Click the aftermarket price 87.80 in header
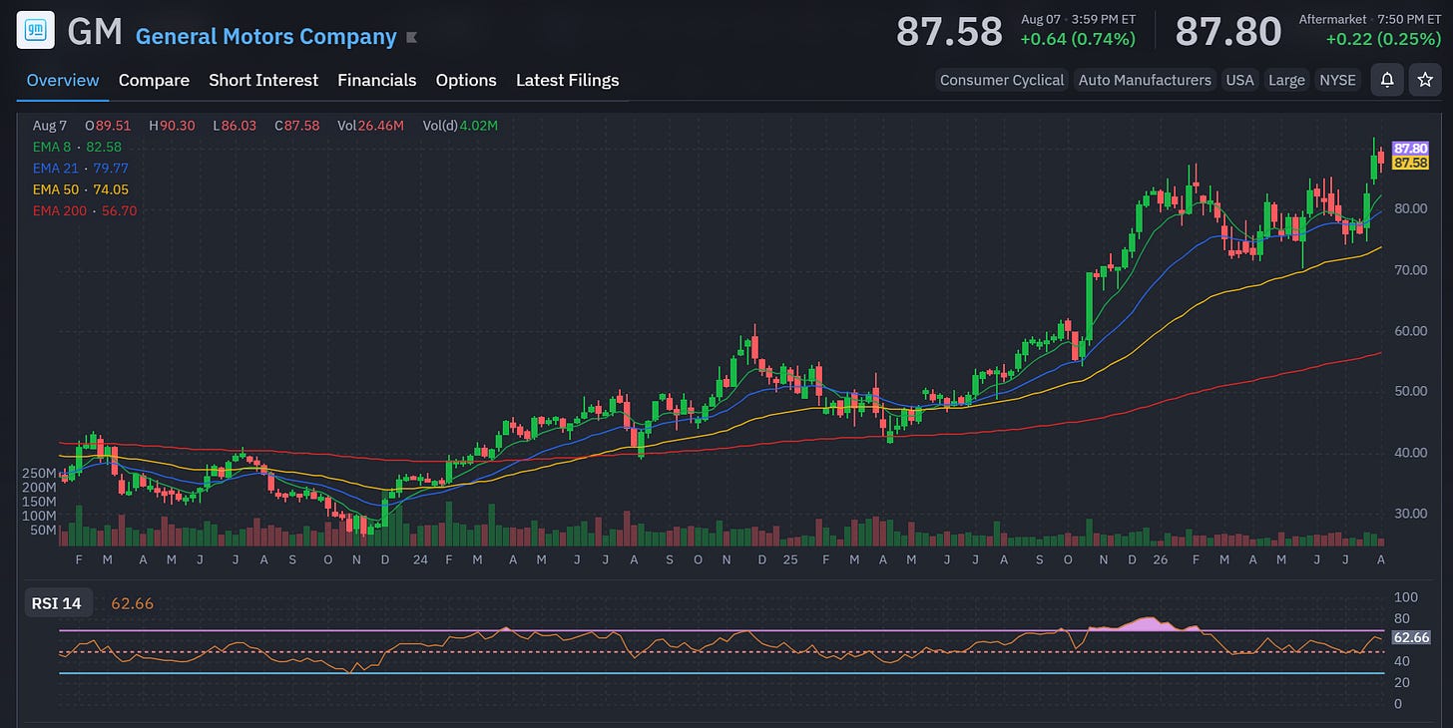The image size is (1453, 728). (1228, 32)
